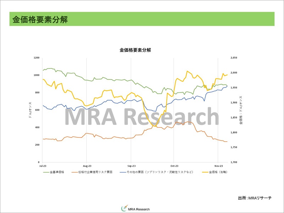Viewport: 284px width, 213px height.
Task: Click the Nov-23 x-axis label
Action: click(x=219, y=166)
